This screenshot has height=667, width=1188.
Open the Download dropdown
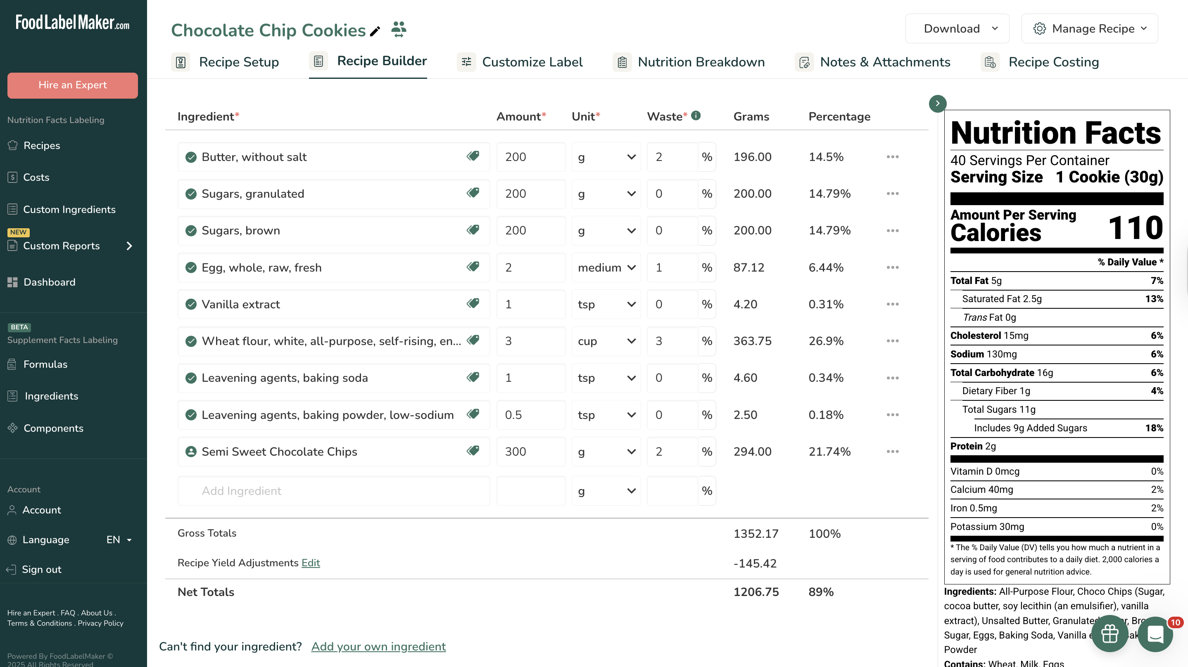point(957,28)
